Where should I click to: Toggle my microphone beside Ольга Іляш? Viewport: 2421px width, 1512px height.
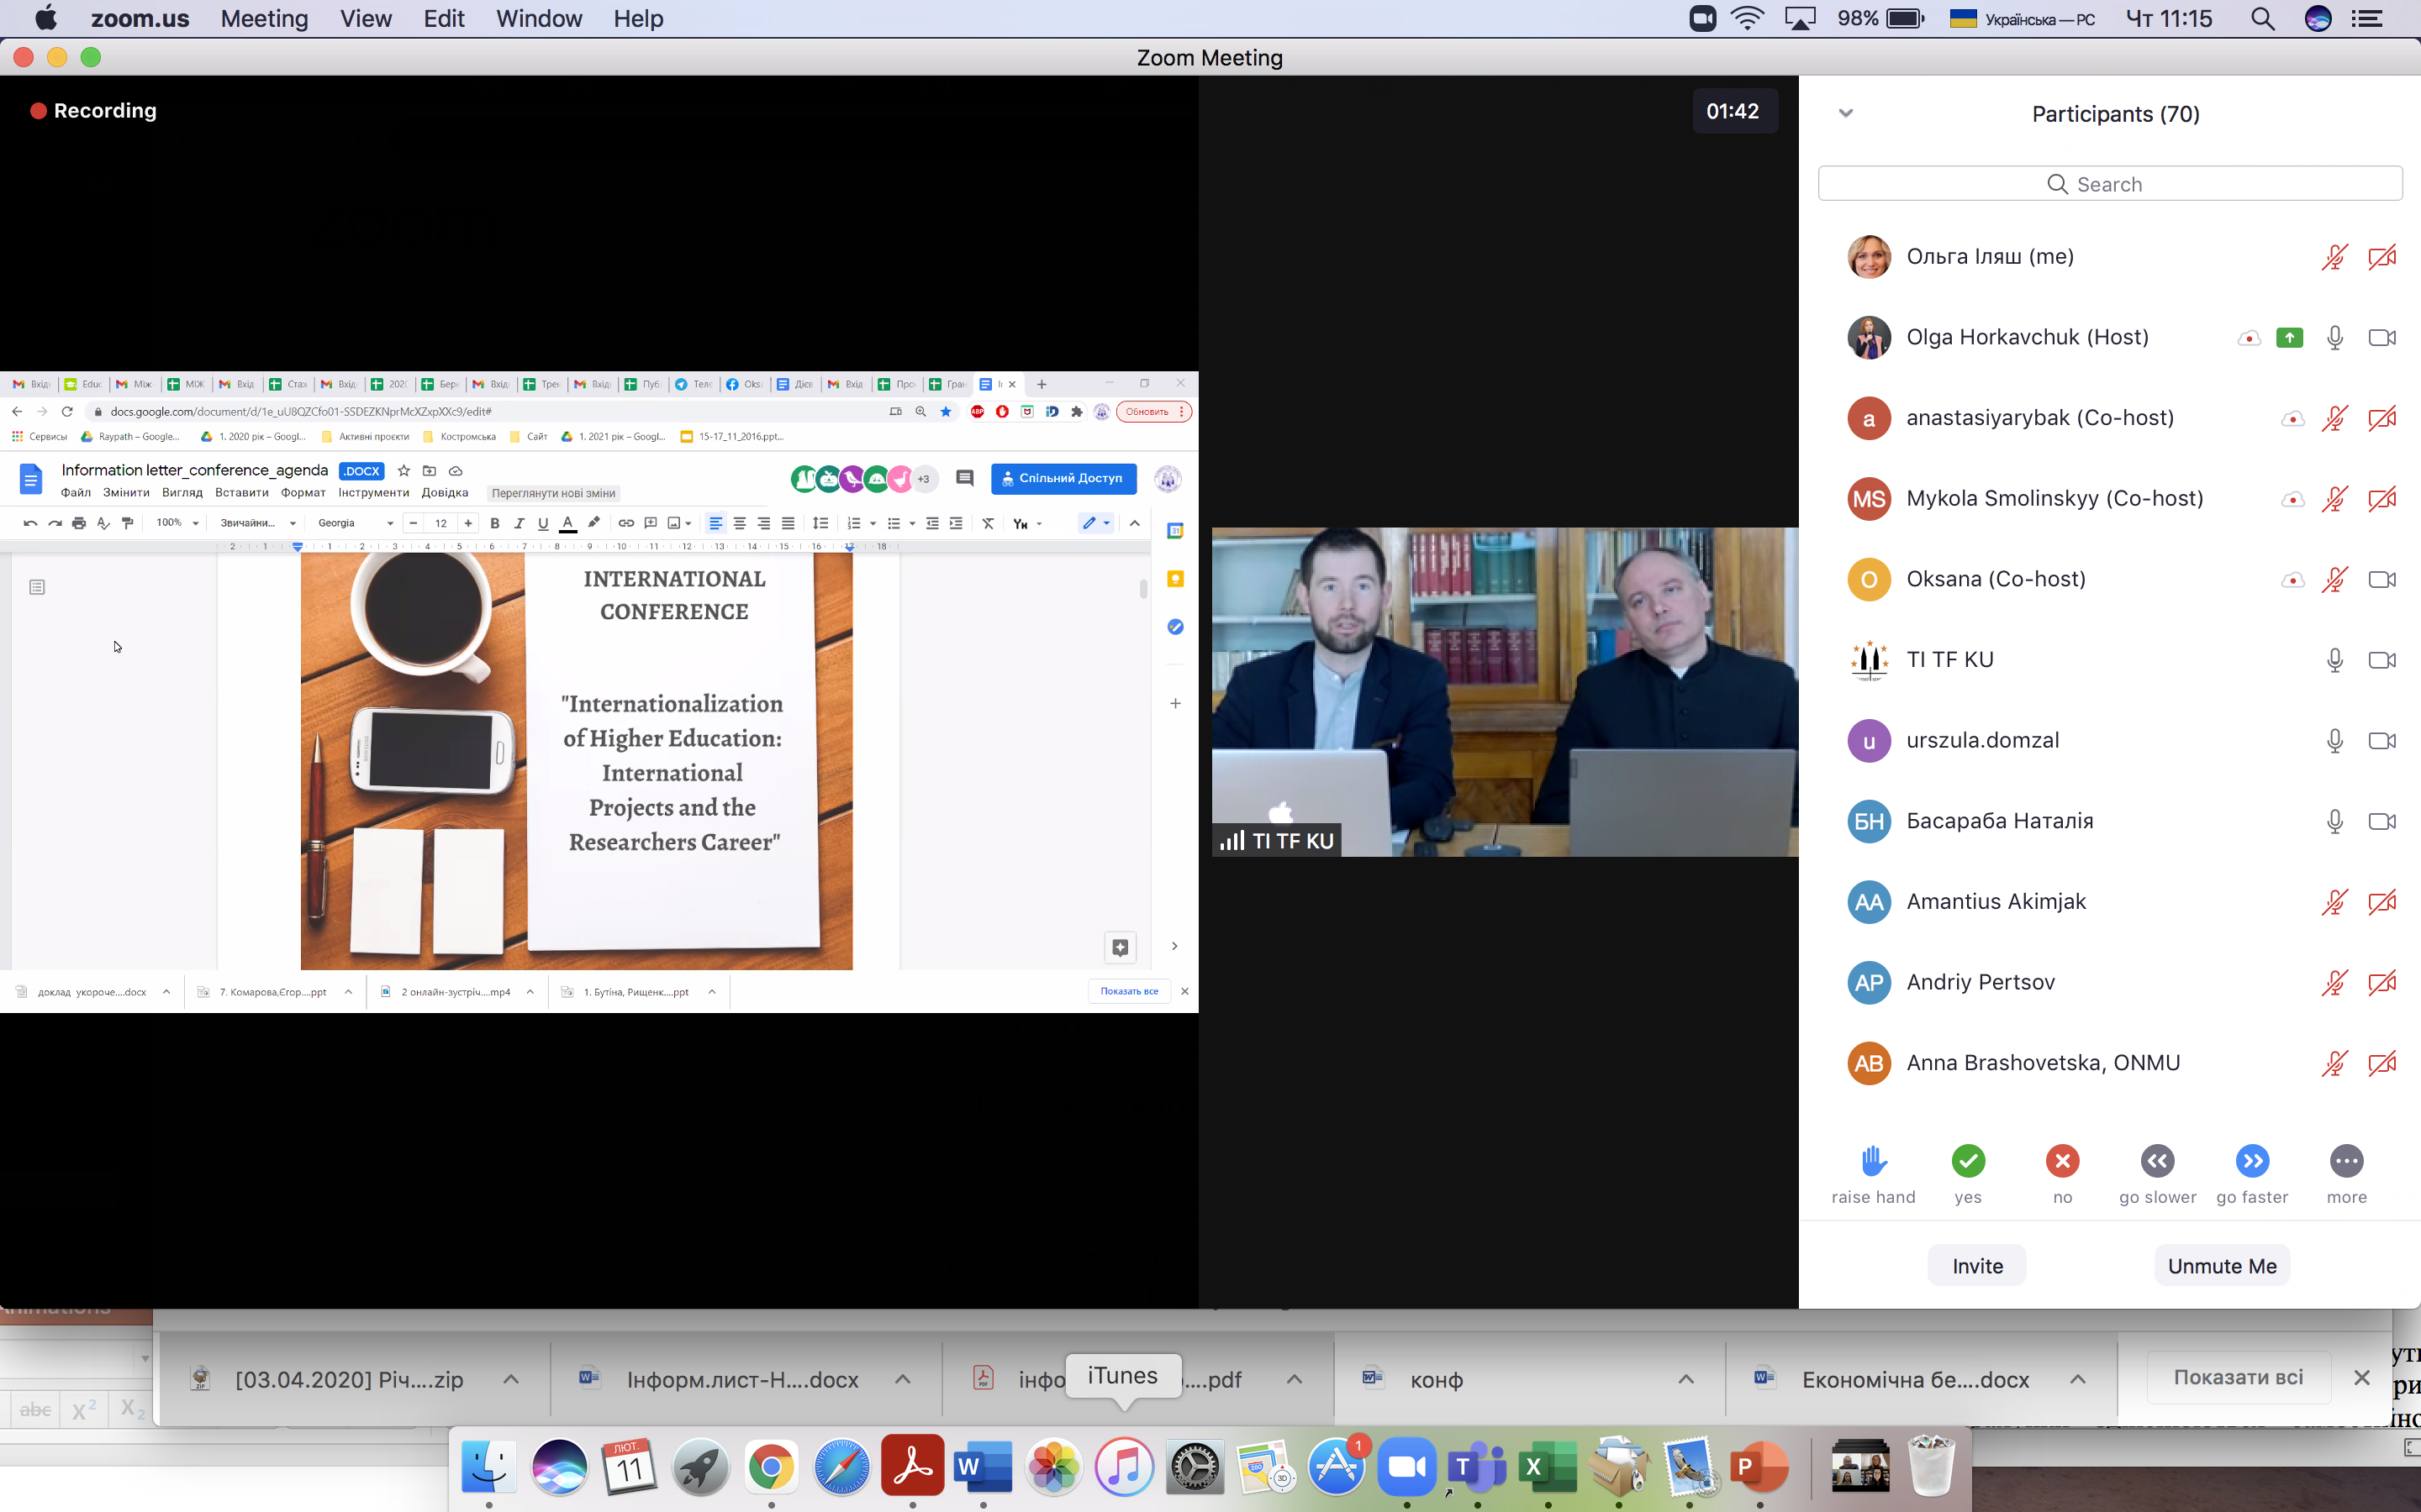2334,257
